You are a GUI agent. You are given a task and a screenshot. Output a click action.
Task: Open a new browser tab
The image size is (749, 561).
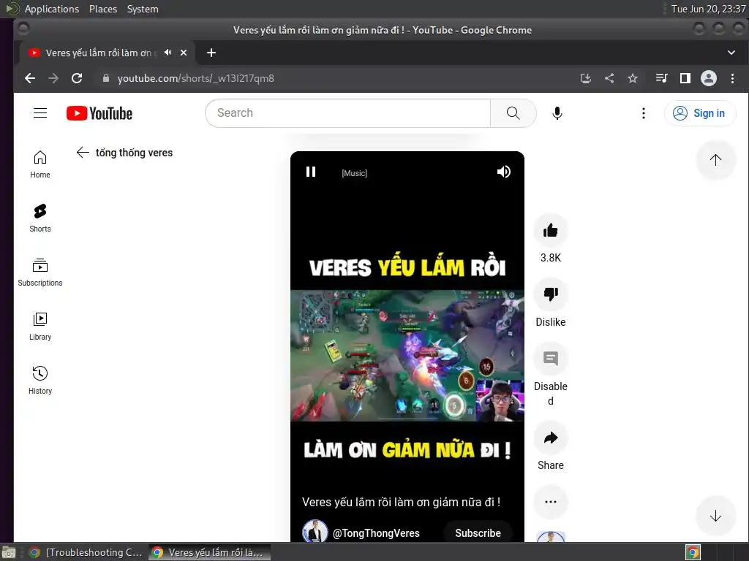coord(211,53)
